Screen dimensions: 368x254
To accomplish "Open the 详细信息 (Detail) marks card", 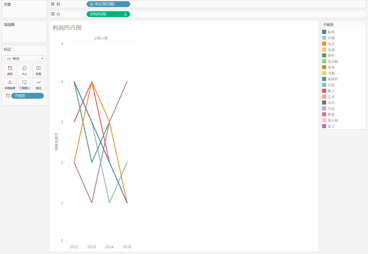I will (10, 84).
